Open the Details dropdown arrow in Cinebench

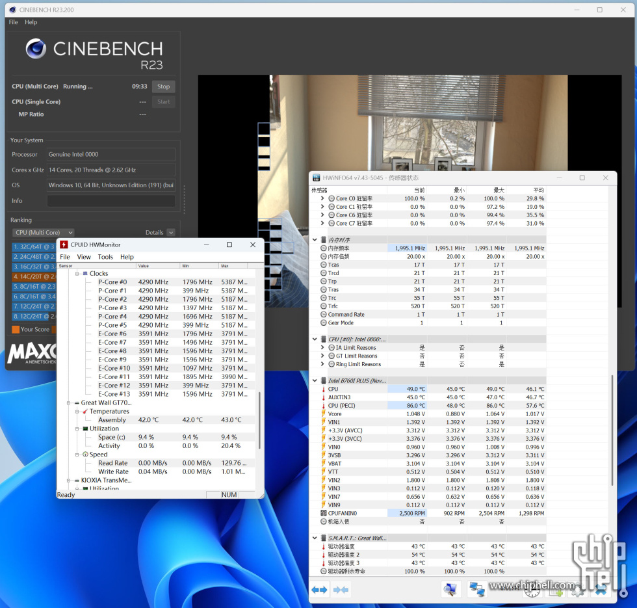pyautogui.click(x=171, y=233)
